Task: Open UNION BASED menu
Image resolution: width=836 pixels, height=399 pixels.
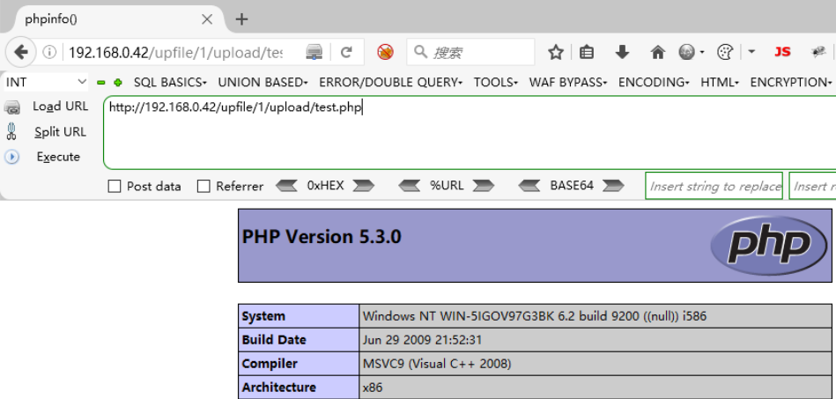Action: pos(263,83)
